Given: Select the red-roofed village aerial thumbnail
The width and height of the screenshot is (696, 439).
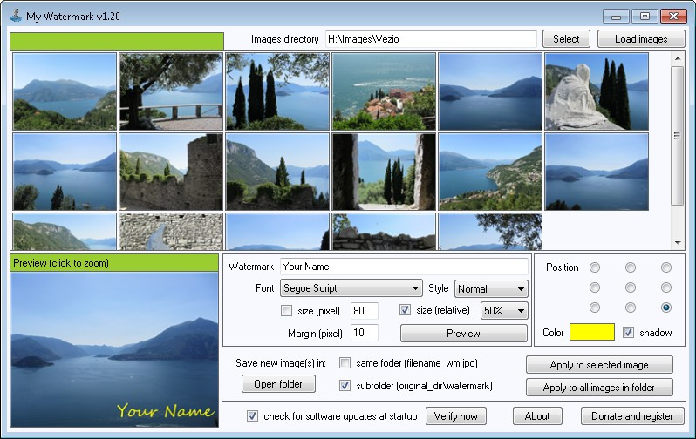Looking at the screenshot, I should 384,91.
